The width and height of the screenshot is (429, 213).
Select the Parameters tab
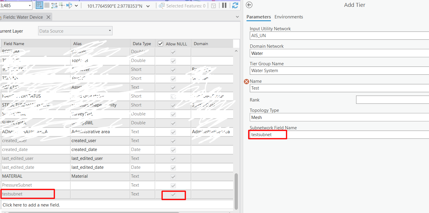[258, 17]
